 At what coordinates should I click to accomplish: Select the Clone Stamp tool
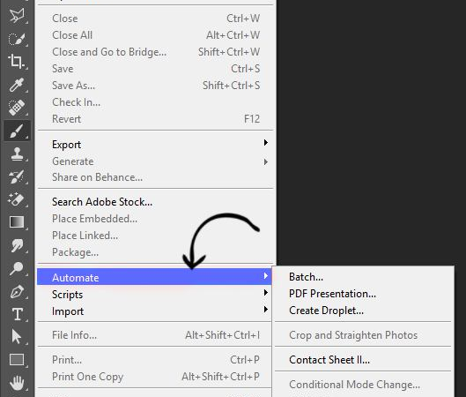[x=17, y=154]
